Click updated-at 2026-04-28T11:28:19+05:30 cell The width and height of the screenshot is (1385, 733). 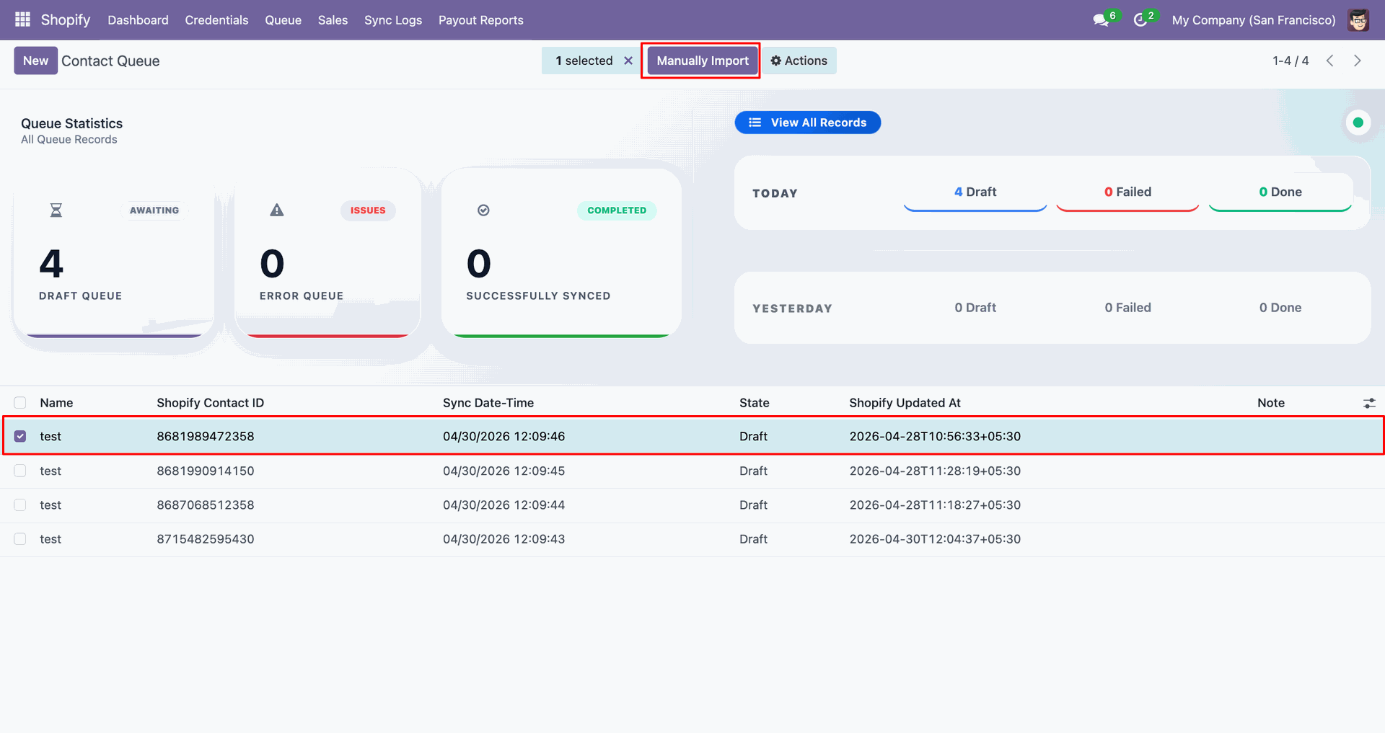[935, 471]
